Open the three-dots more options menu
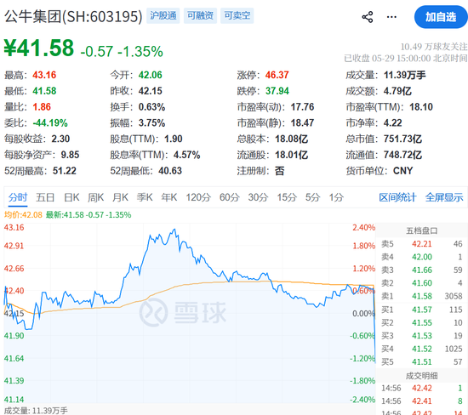Viewport: 468px width, 415px height. 391,17
